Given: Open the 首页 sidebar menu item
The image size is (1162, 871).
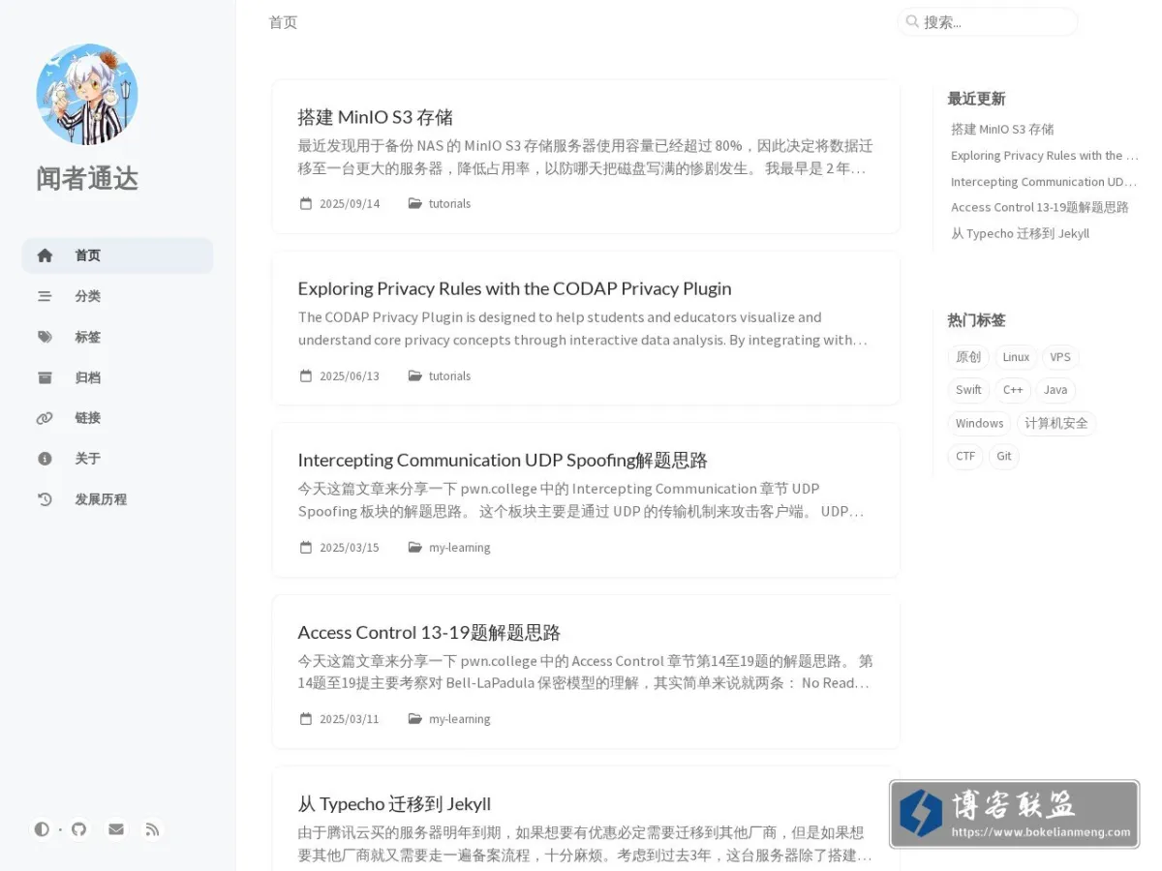Looking at the screenshot, I should tap(117, 255).
